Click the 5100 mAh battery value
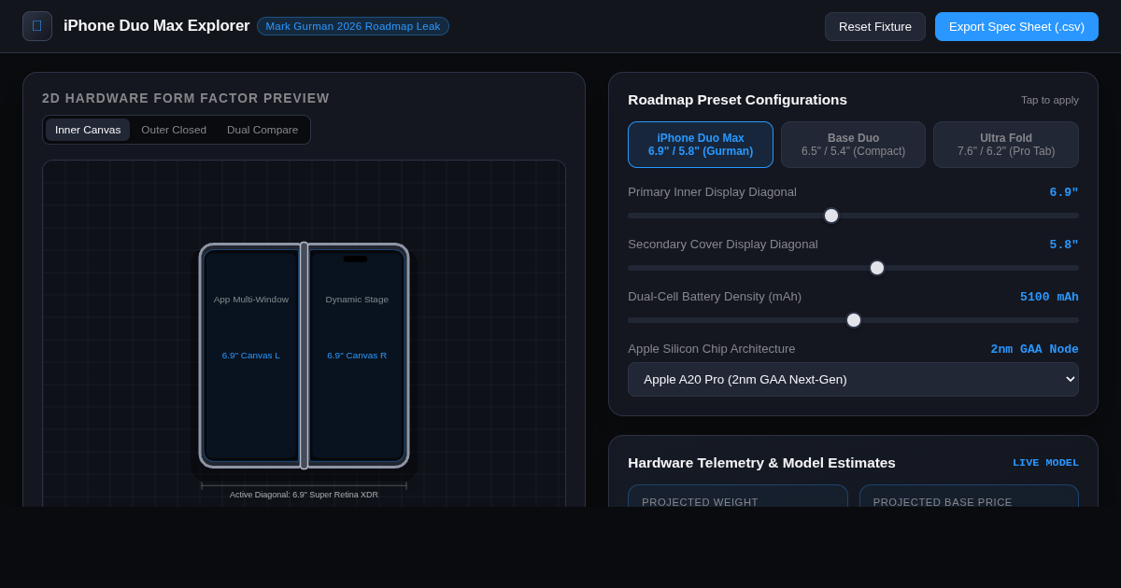 point(1049,297)
